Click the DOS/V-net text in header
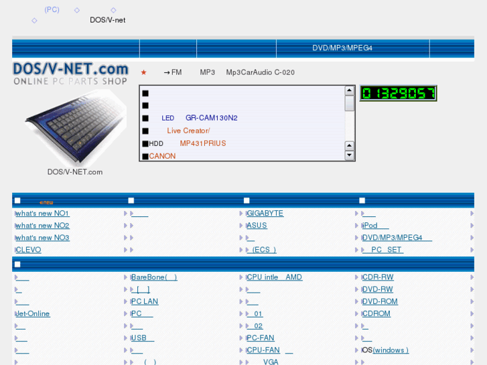The height and width of the screenshot is (365, 487). [107, 20]
